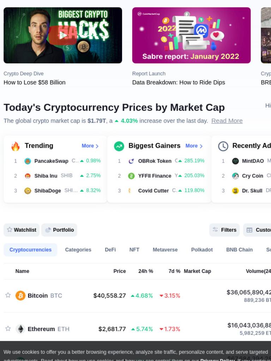This screenshot has height=361, width=271.
Task: Follow the Read More link
Action: coord(227,121)
